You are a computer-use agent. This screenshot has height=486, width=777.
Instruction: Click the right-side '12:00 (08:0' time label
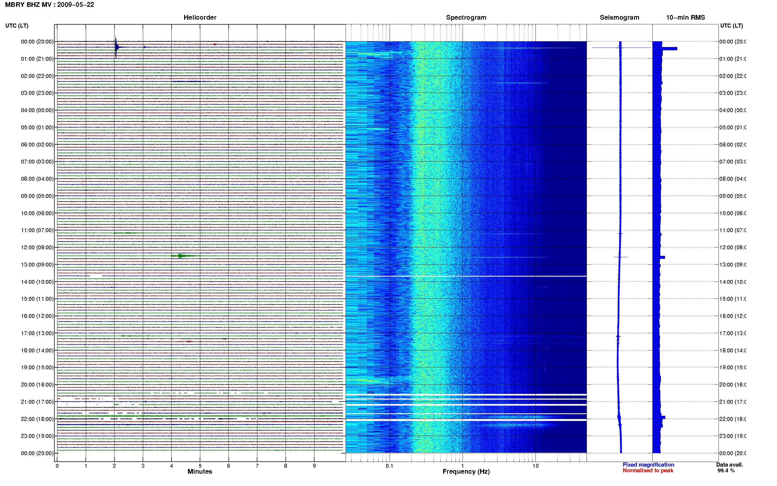coord(733,247)
